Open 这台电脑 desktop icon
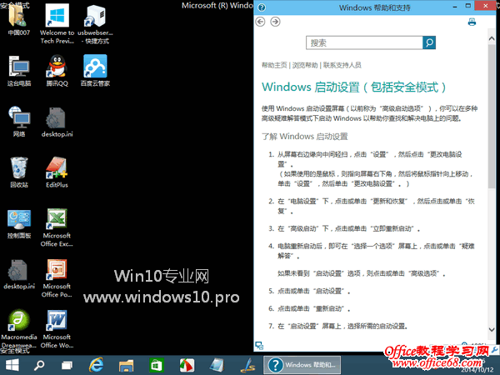The width and height of the screenshot is (500, 375). 19,71
